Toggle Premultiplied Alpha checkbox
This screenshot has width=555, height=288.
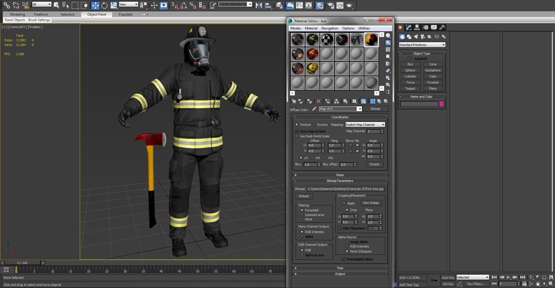[343, 259]
